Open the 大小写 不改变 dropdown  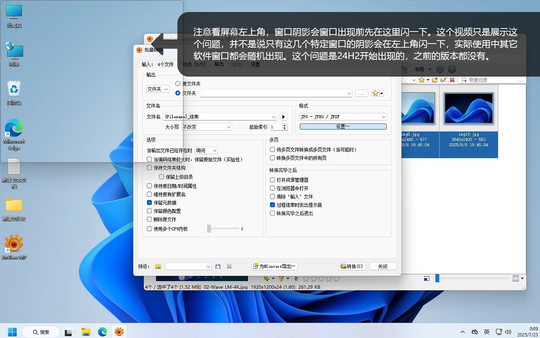207,127
